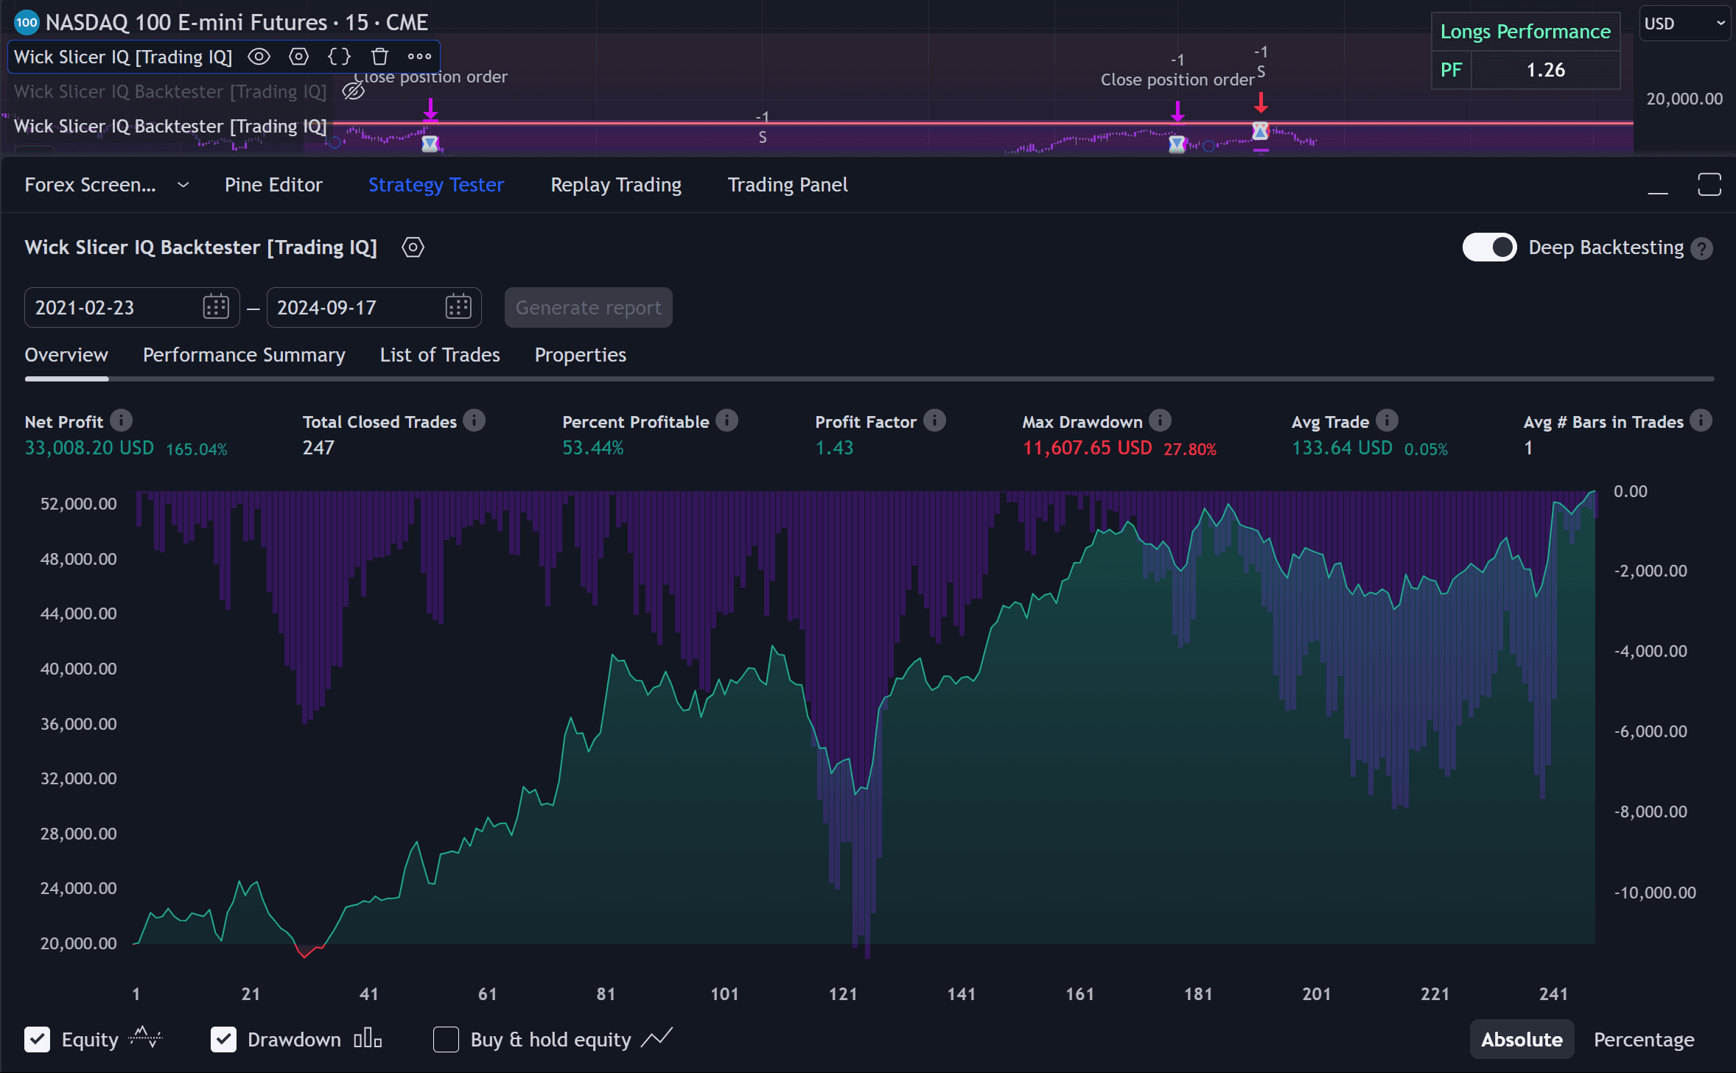The width and height of the screenshot is (1736, 1073).
Task: Click the Forex Screener panel label
Action: 90,185
